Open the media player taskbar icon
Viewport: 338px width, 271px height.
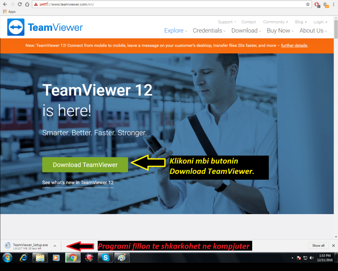pos(56,258)
